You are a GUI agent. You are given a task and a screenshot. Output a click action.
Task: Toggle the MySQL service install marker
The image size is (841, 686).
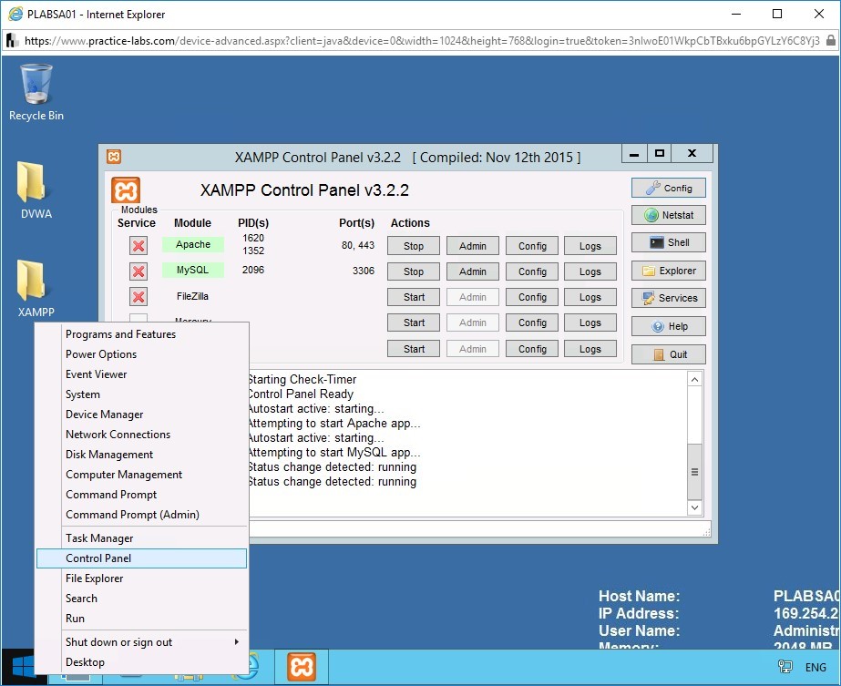tap(138, 271)
